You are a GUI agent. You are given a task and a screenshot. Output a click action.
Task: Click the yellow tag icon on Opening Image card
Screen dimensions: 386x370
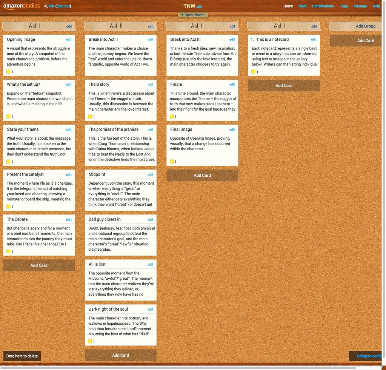[x=8, y=71]
